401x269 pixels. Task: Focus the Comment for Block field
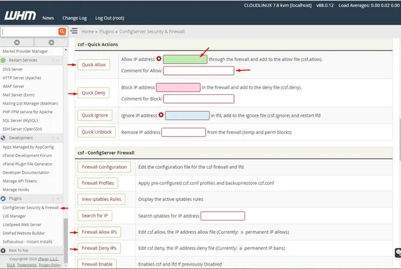click(x=199, y=99)
